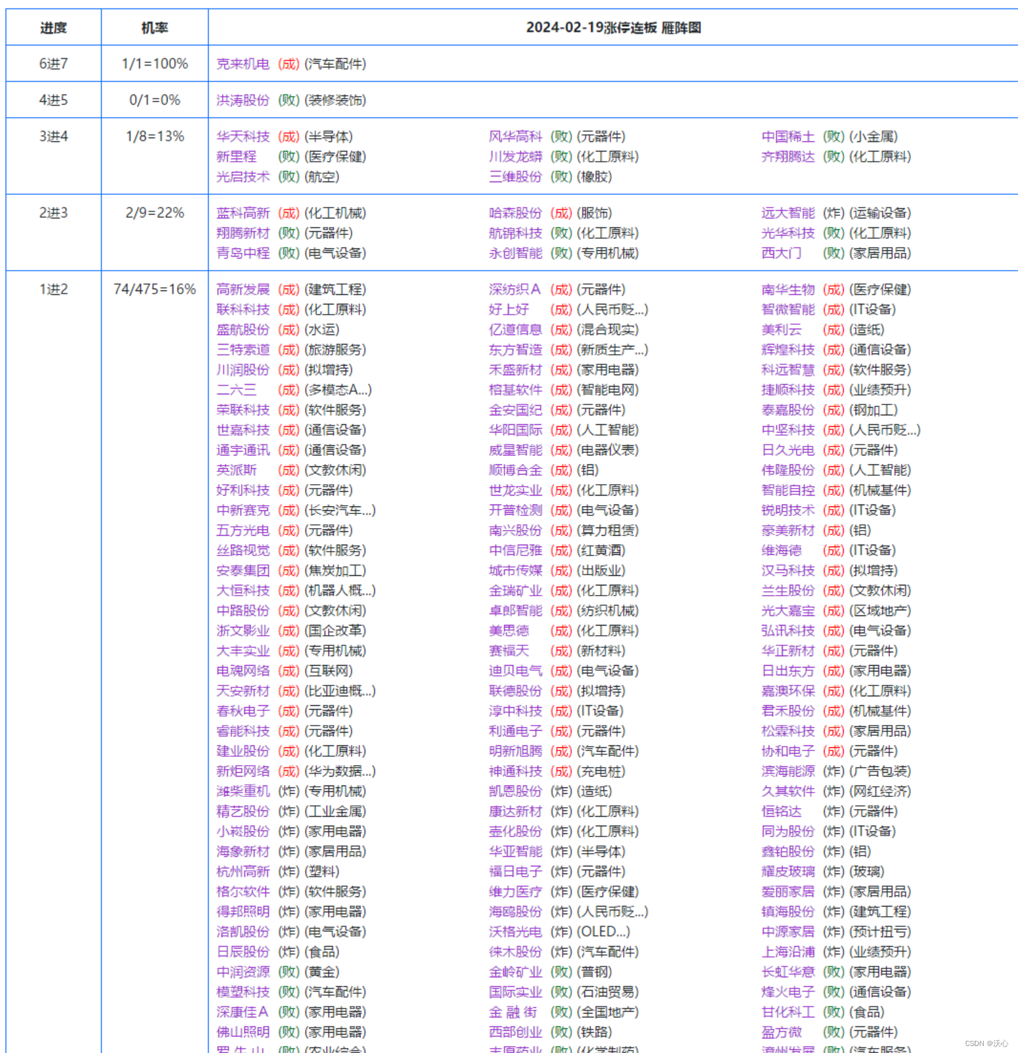The height and width of the screenshot is (1053, 1018).
Task: Click the 0/1=0% rate cell
Action: [x=155, y=100]
